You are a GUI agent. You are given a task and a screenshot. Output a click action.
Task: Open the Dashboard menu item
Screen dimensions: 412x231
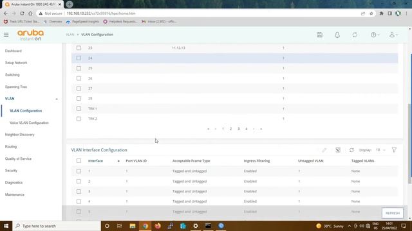[x=13, y=51]
